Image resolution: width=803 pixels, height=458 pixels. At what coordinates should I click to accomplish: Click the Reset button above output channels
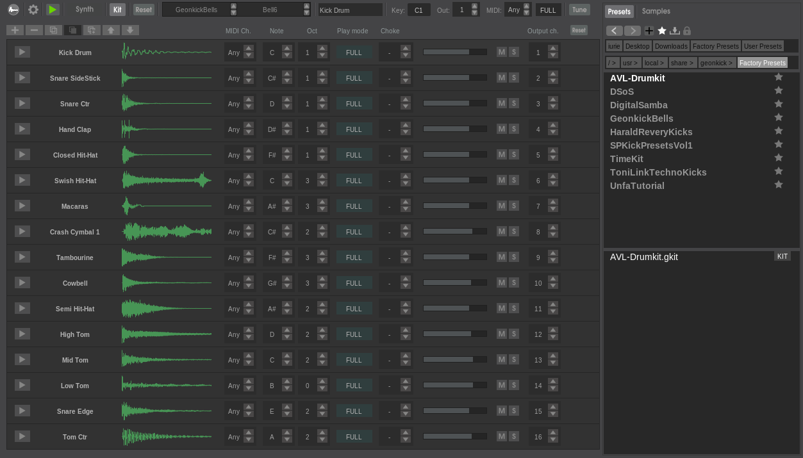coord(579,30)
